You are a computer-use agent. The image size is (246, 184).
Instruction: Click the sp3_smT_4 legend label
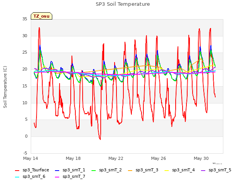click(183, 170)
